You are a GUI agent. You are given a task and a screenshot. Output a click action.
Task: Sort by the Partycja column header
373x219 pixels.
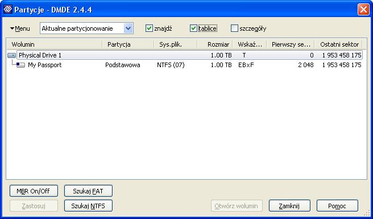[x=129, y=44]
